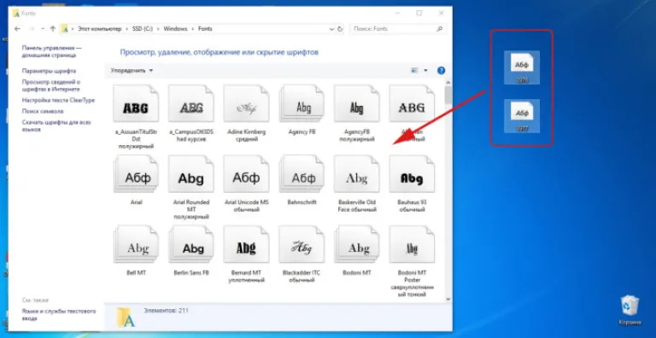The height and width of the screenshot is (338, 656).
Task: Select the a_AssuanTitulStrDst font icon
Action: coord(136,104)
